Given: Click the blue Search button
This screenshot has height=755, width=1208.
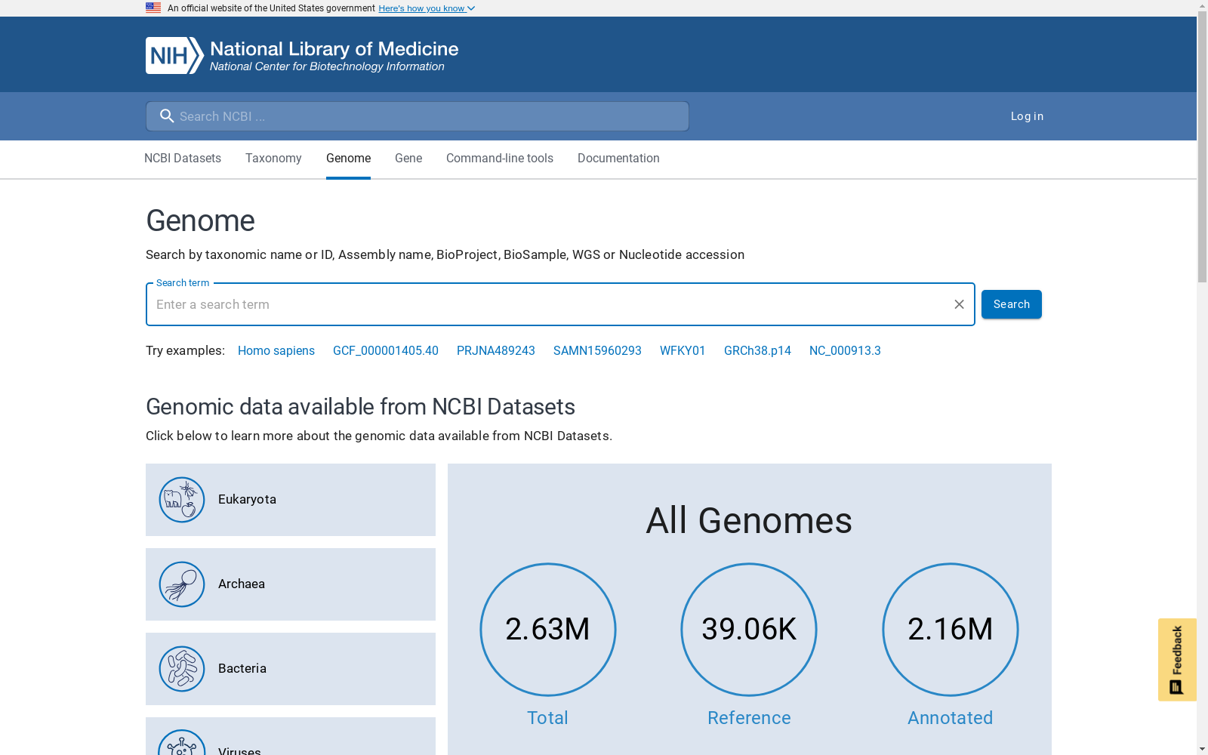Looking at the screenshot, I should click(1012, 304).
